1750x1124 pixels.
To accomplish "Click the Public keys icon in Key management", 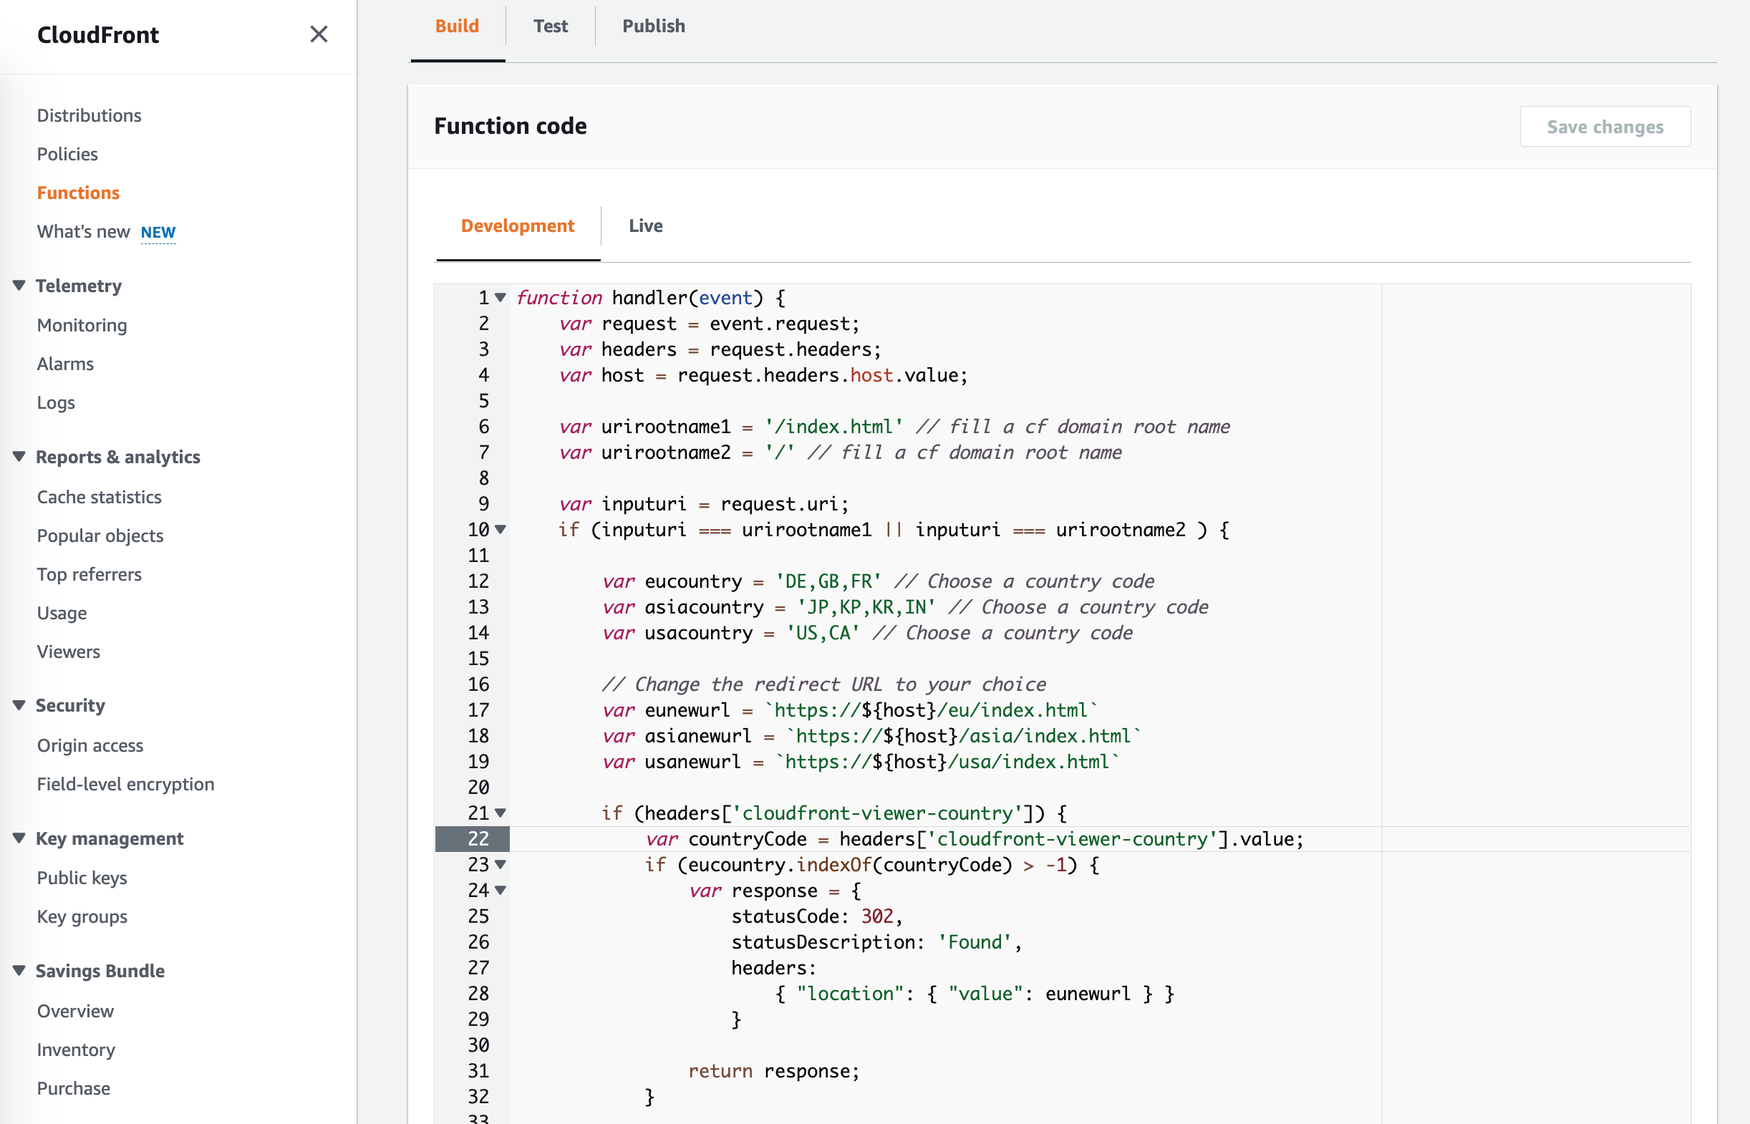I will pos(82,878).
